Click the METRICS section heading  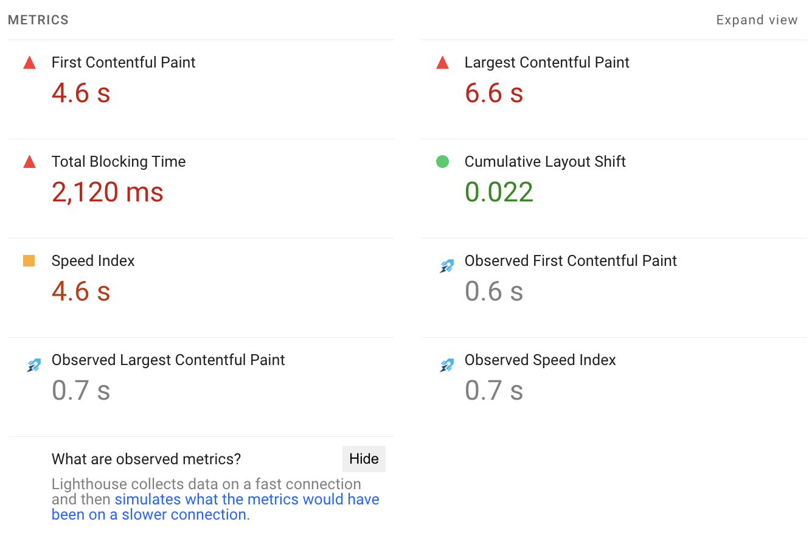(38, 20)
